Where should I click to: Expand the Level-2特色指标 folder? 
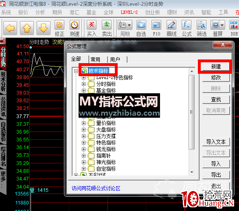point(83,78)
